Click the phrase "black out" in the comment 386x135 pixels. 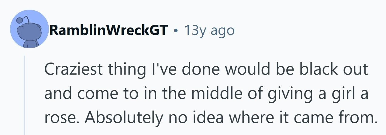tap(333, 70)
